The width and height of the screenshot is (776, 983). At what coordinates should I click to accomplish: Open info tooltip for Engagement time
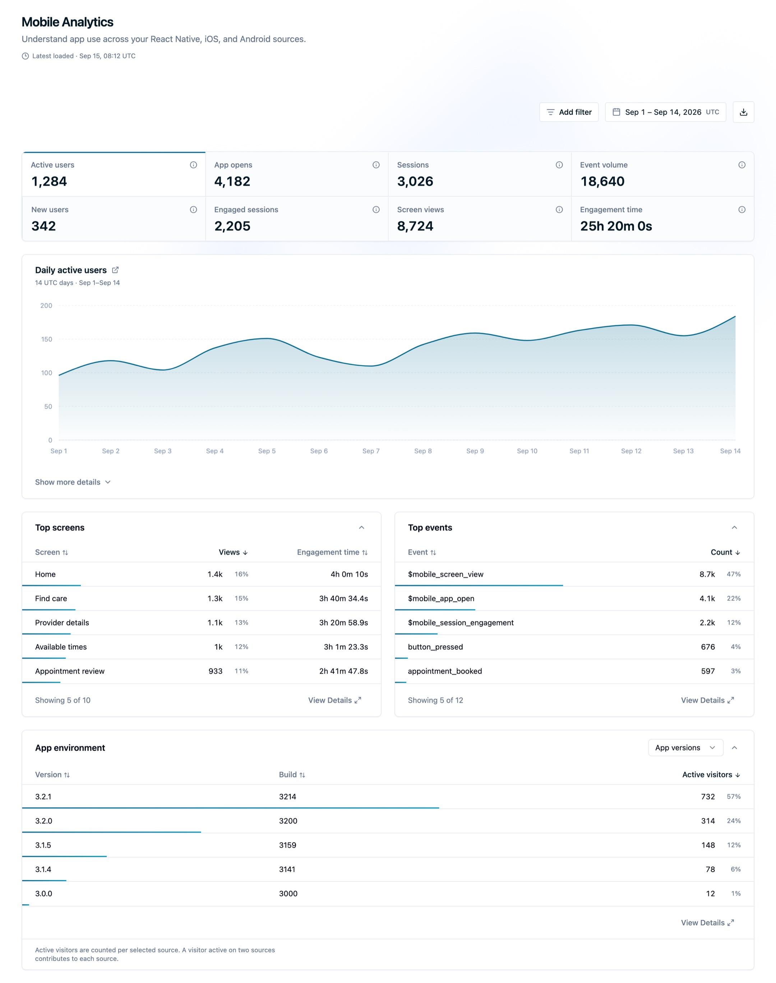point(742,209)
